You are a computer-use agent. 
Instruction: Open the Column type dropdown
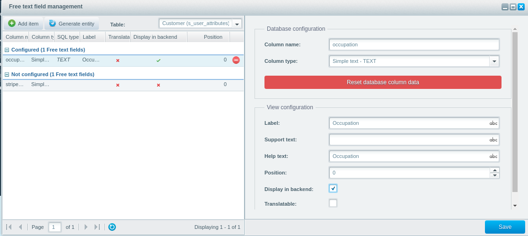[494, 61]
